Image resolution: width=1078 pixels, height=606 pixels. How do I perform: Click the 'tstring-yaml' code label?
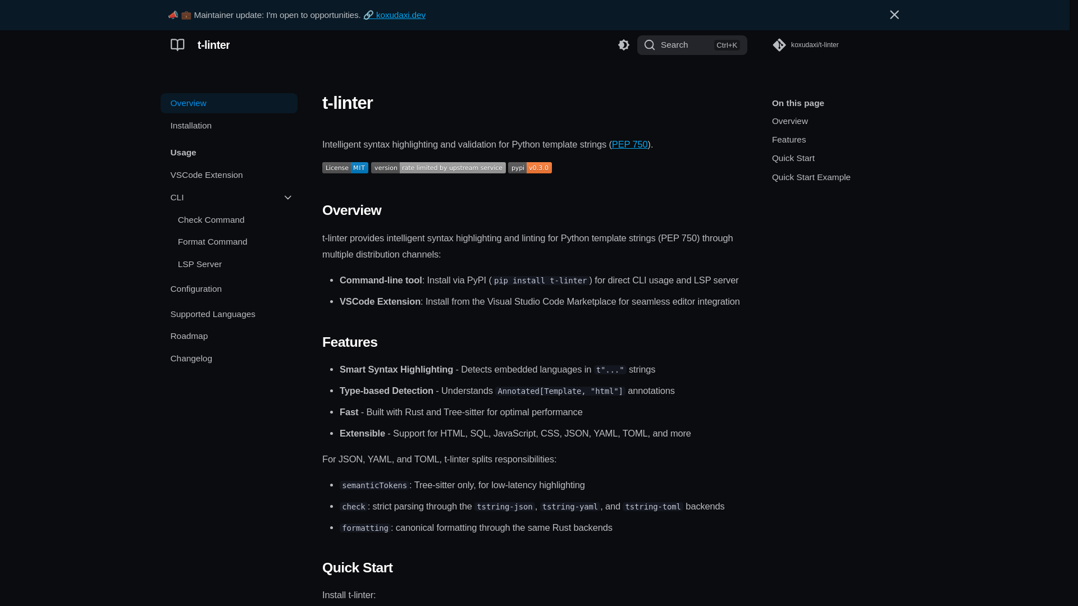[x=570, y=507]
